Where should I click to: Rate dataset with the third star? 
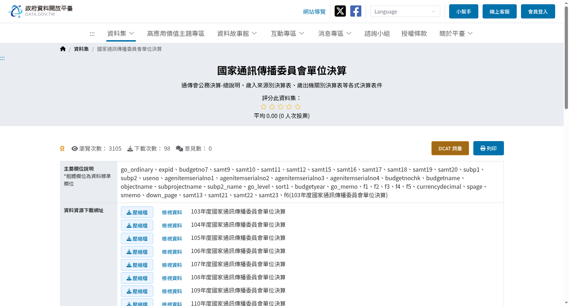(281, 107)
